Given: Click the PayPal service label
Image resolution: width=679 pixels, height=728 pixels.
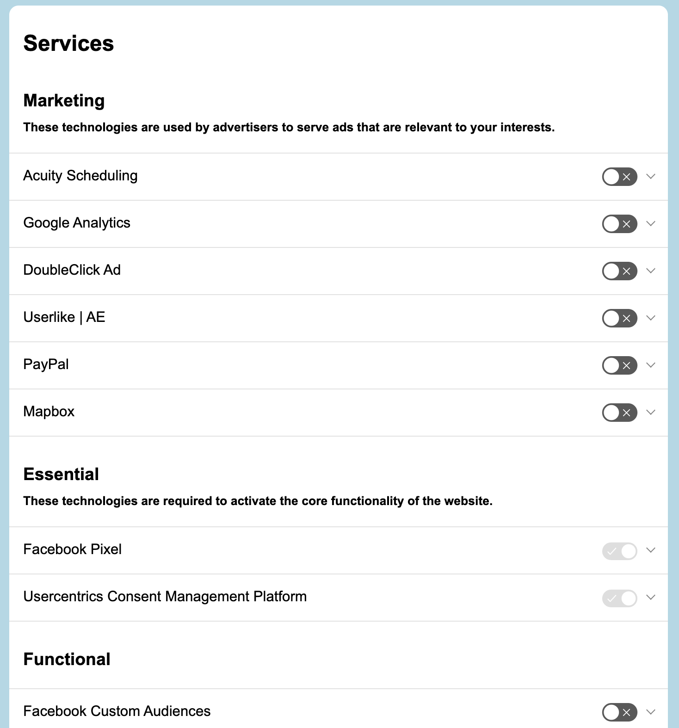Looking at the screenshot, I should (46, 364).
